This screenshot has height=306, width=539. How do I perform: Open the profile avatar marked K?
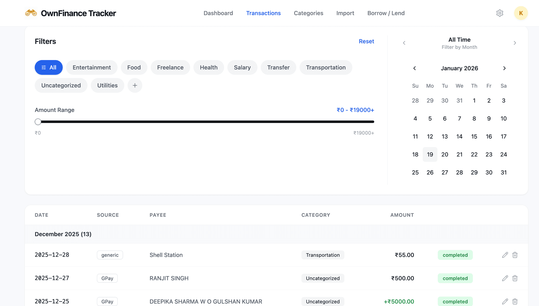click(x=521, y=13)
